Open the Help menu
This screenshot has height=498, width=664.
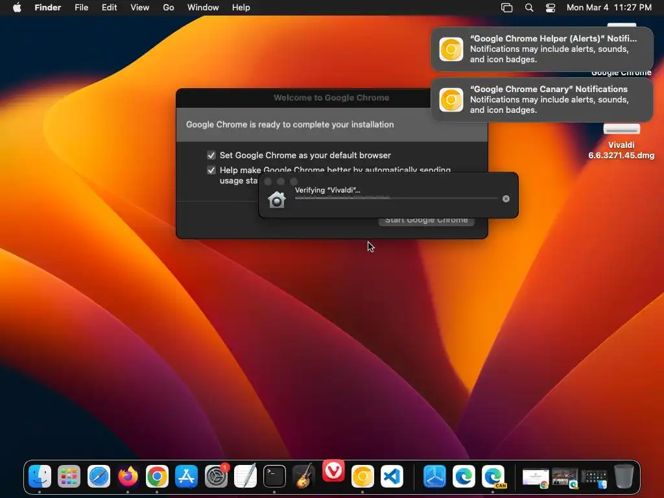pos(241,8)
